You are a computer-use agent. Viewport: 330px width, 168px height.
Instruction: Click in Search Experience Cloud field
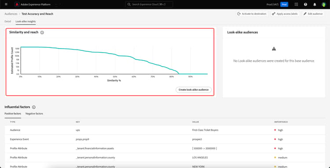149,4
